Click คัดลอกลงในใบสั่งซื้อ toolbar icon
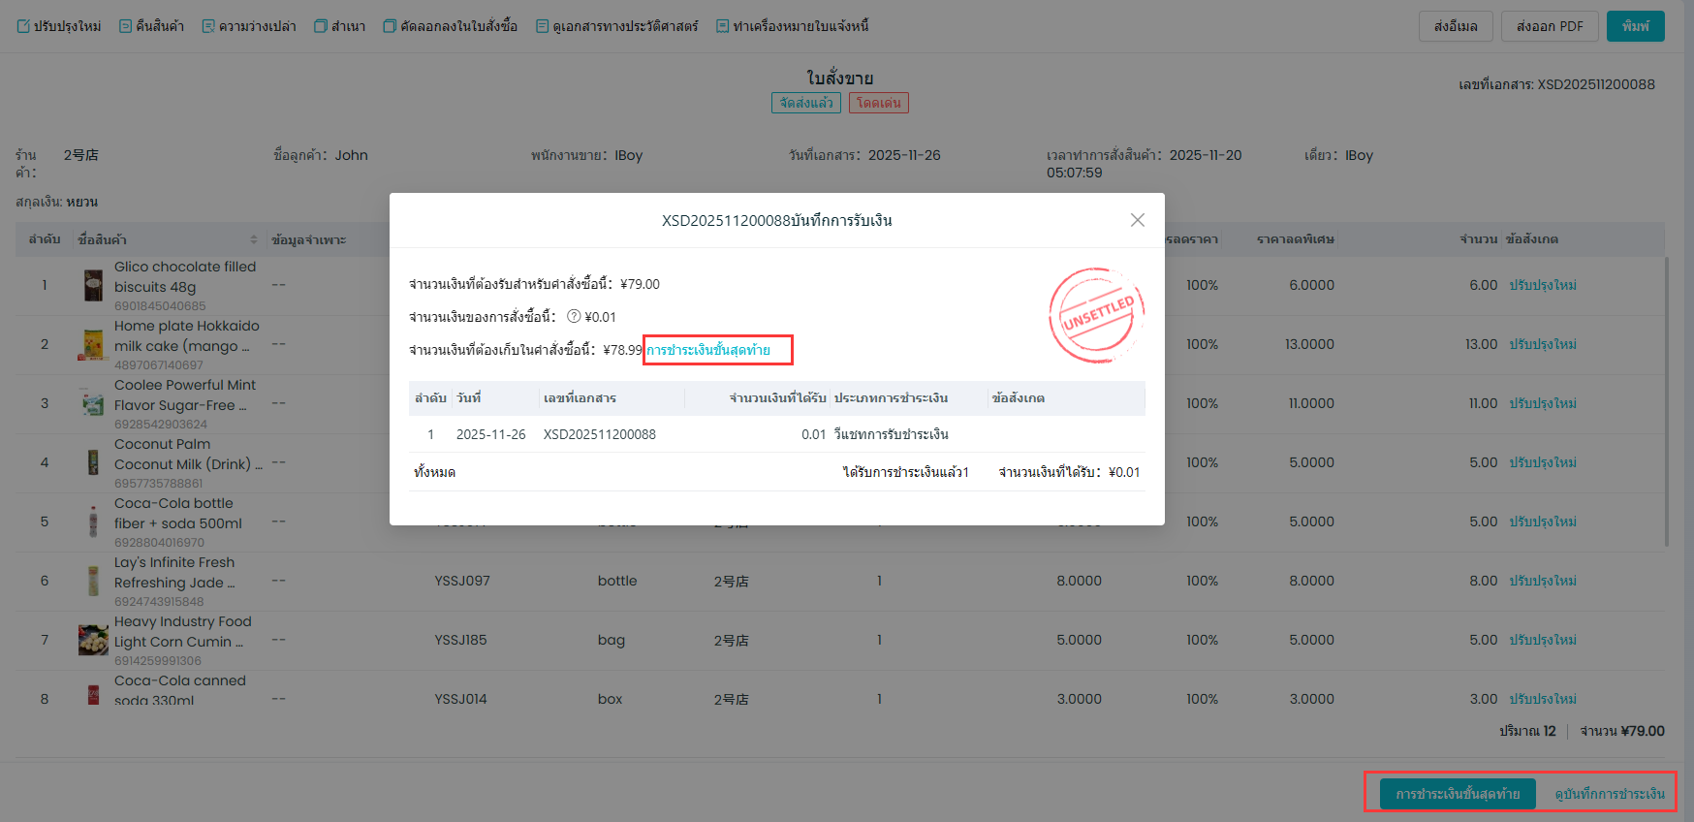The height and width of the screenshot is (822, 1694). 390,26
